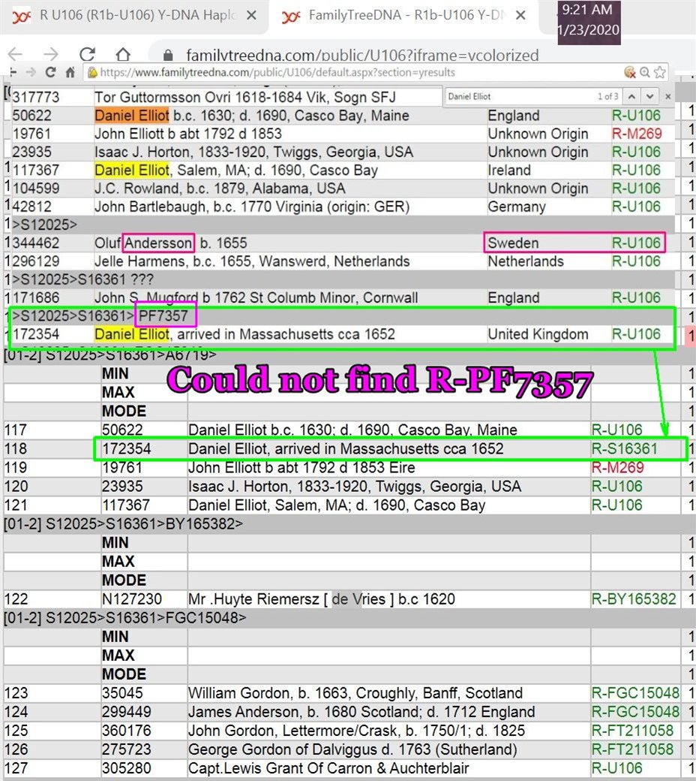Click the outer browser home icon
Viewport: 696px width, 781px height.
(x=123, y=54)
